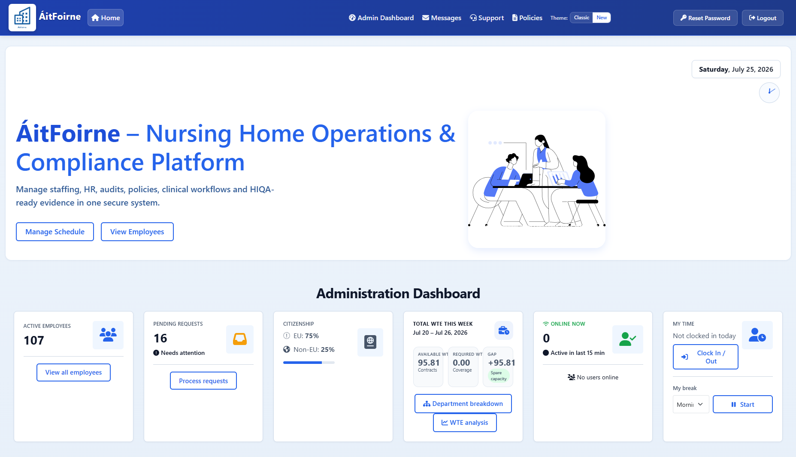Viewport: 796px width, 457px height.
Task: Click the "Jul 20 – Jul 26, 2026" date range
Action: [440, 333]
